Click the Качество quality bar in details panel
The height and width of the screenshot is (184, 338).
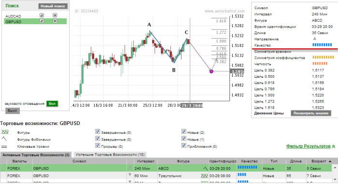(322, 45)
